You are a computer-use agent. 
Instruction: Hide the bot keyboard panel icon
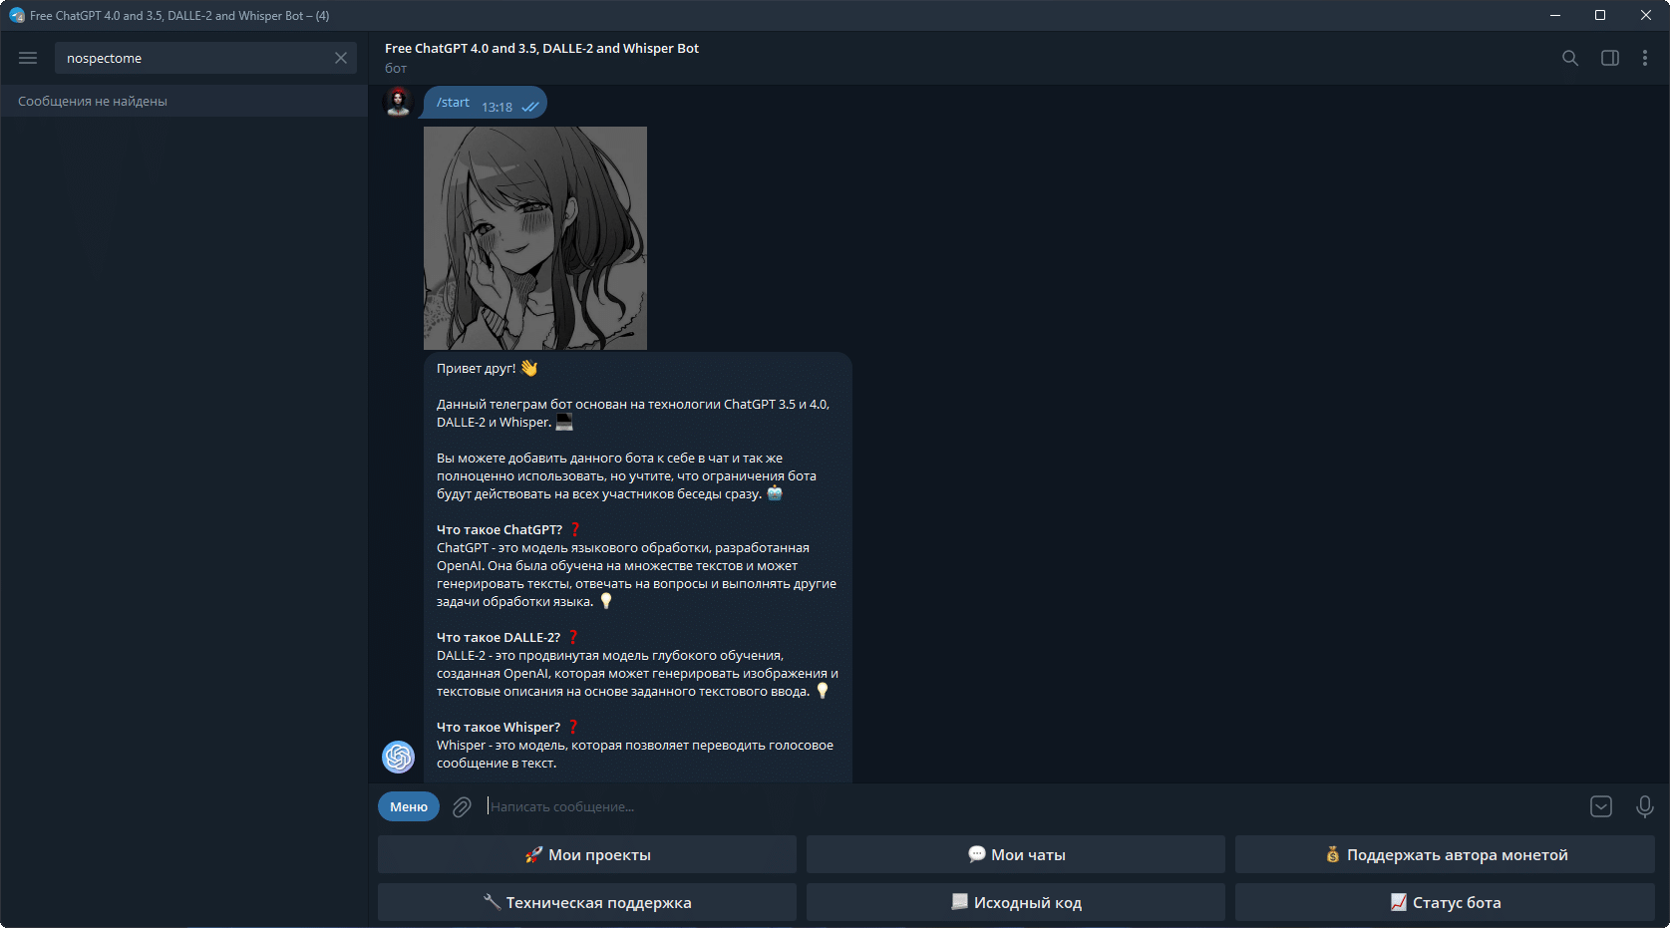(x=1601, y=806)
